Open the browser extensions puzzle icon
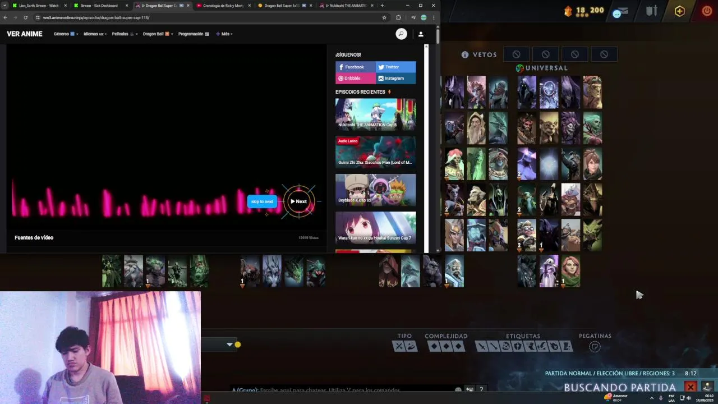The width and height of the screenshot is (718, 404). [398, 17]
